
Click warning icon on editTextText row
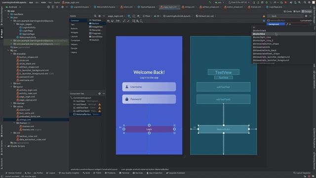tap(100, 108)
